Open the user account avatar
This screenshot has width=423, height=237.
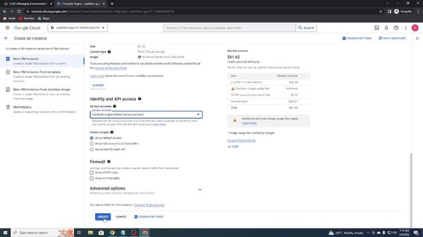[x=415, y=28]
